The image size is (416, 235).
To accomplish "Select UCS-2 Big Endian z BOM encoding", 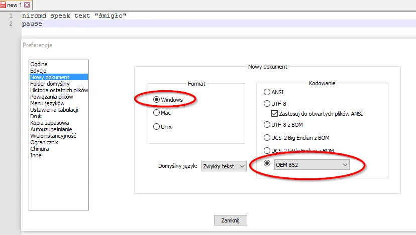I will click(x=267, y=137).
